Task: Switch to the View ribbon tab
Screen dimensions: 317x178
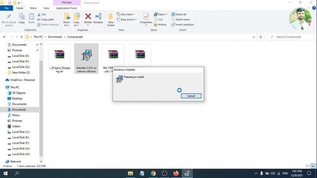Action: tap(46, 8)
